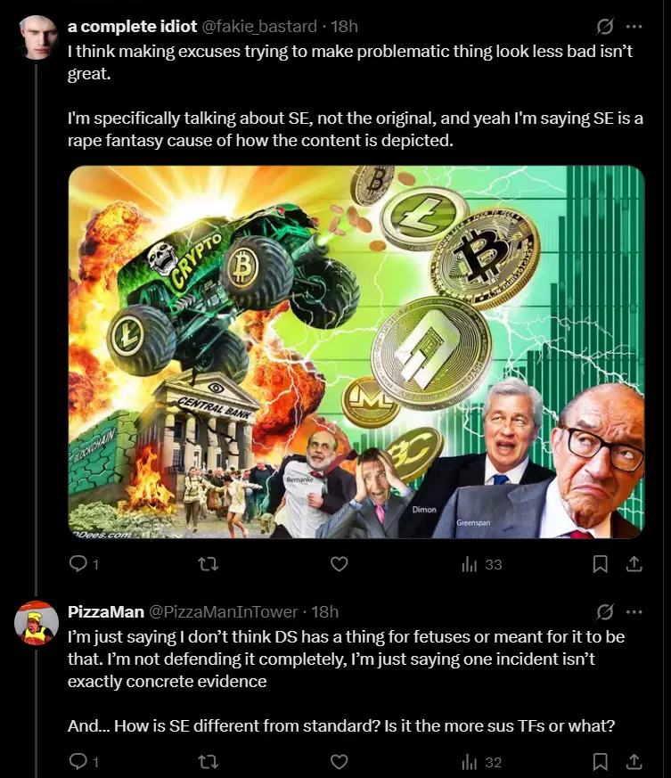671x778 pixels.
Task: Bookmark the first tweet
Action: 600,564
